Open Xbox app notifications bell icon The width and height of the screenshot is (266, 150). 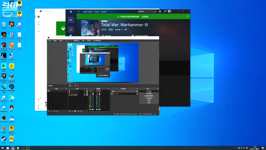click(x=165, y=11)
